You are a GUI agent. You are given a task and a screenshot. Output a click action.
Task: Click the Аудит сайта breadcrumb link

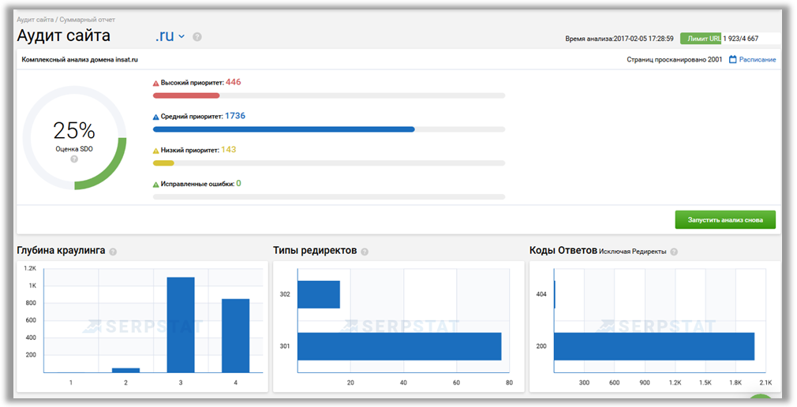click(35, 20)
